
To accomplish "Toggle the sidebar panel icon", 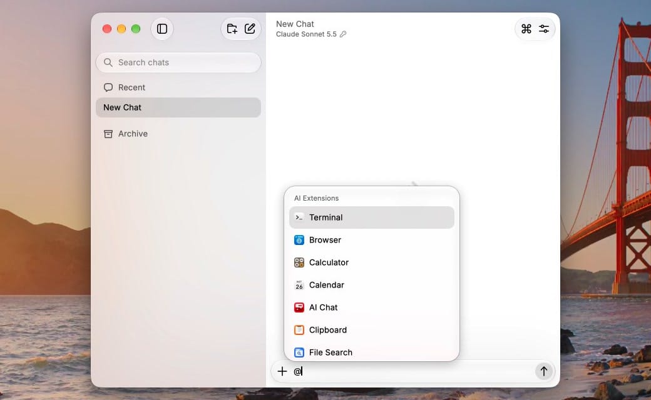I will click(x=162, y=29).
